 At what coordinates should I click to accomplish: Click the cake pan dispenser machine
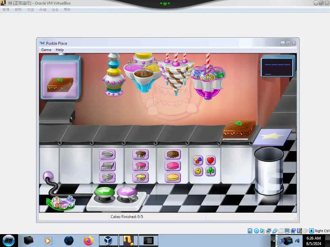114,75
